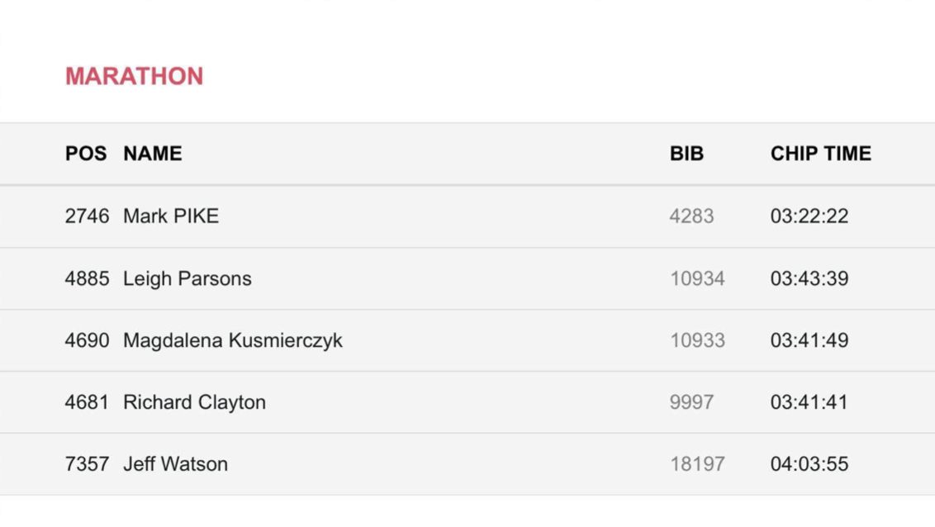Sort by the NAME column header
Image resolution: width=935 pixels, height=527 pixels.
coord(153,154)
